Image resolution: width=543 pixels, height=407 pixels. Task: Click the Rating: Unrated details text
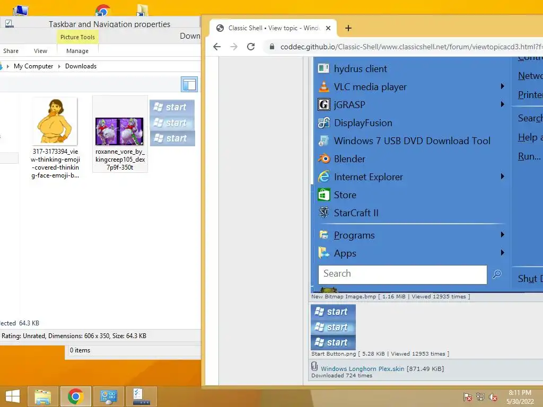pos(74,335)
